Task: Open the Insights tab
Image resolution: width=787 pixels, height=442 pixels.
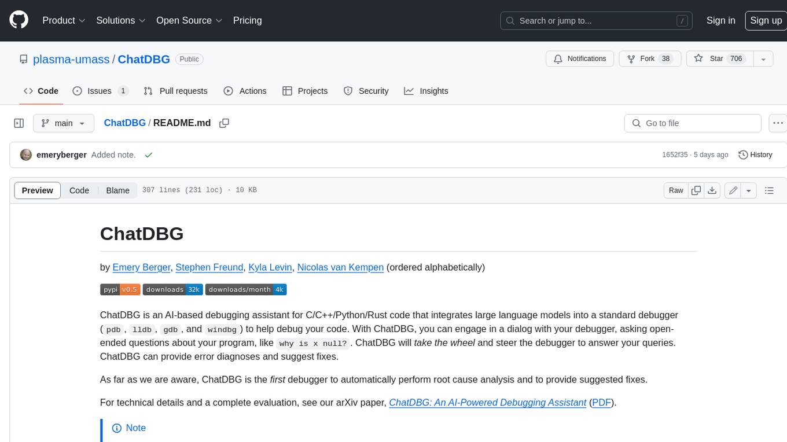Action: pos(426,91)
